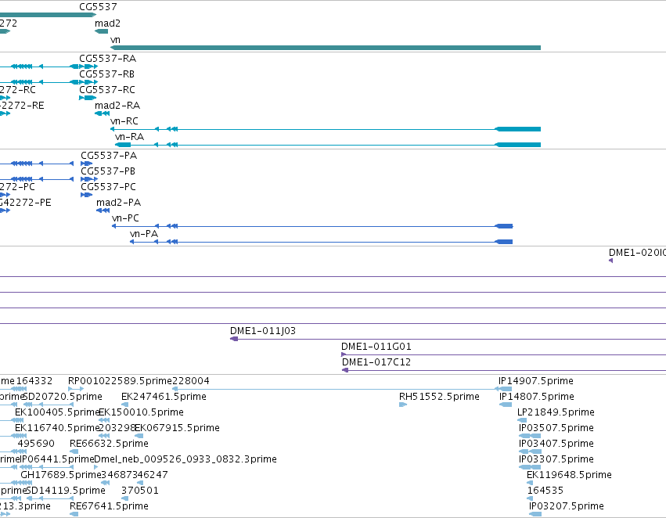Select the EK150010.5prime EST label
The width and height of the screenshot is (666, 518).
(x=142, y=412)
